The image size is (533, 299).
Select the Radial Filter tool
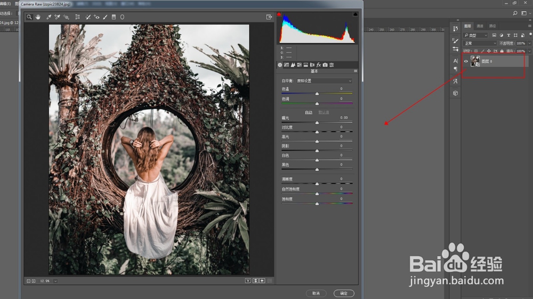[122, 17]
